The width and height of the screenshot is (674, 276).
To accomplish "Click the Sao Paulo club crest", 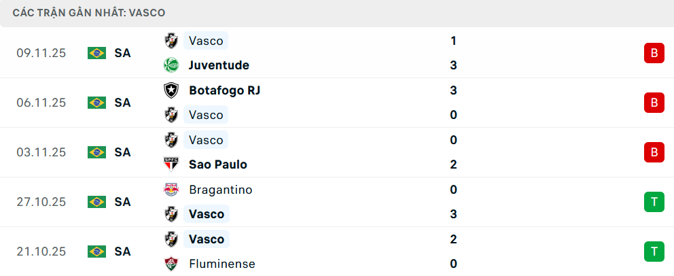I will point(171,165).
